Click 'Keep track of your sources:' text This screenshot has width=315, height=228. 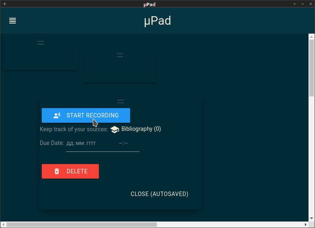click(74, 129)
